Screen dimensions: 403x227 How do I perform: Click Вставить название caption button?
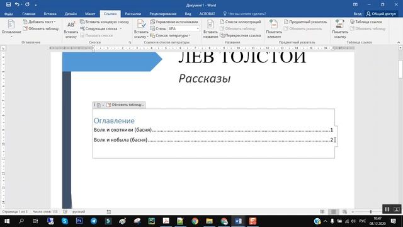click(210, 29)
